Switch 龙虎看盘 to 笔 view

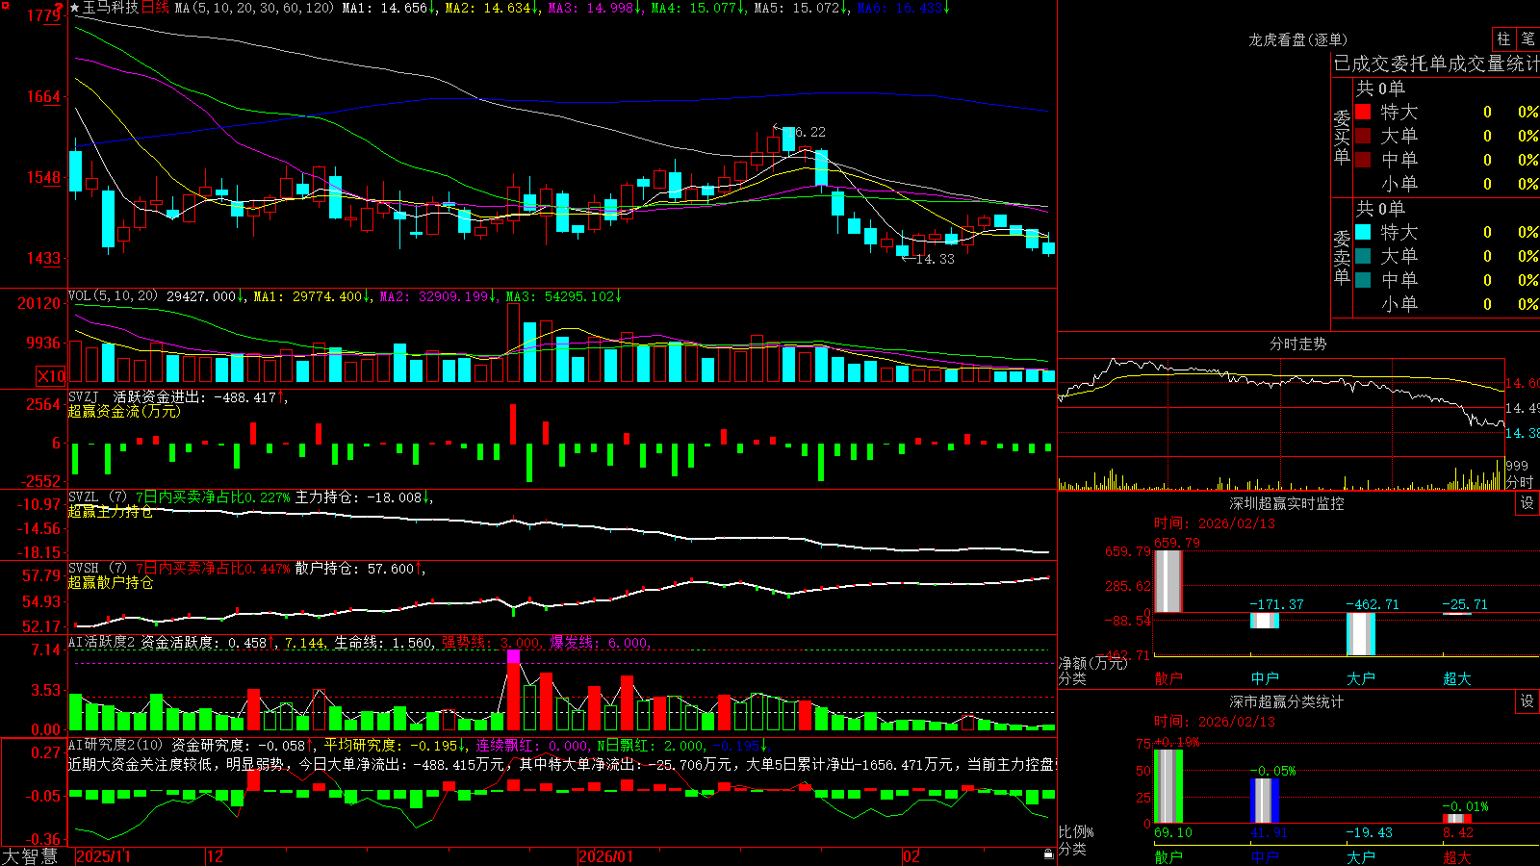point(1527,38)
